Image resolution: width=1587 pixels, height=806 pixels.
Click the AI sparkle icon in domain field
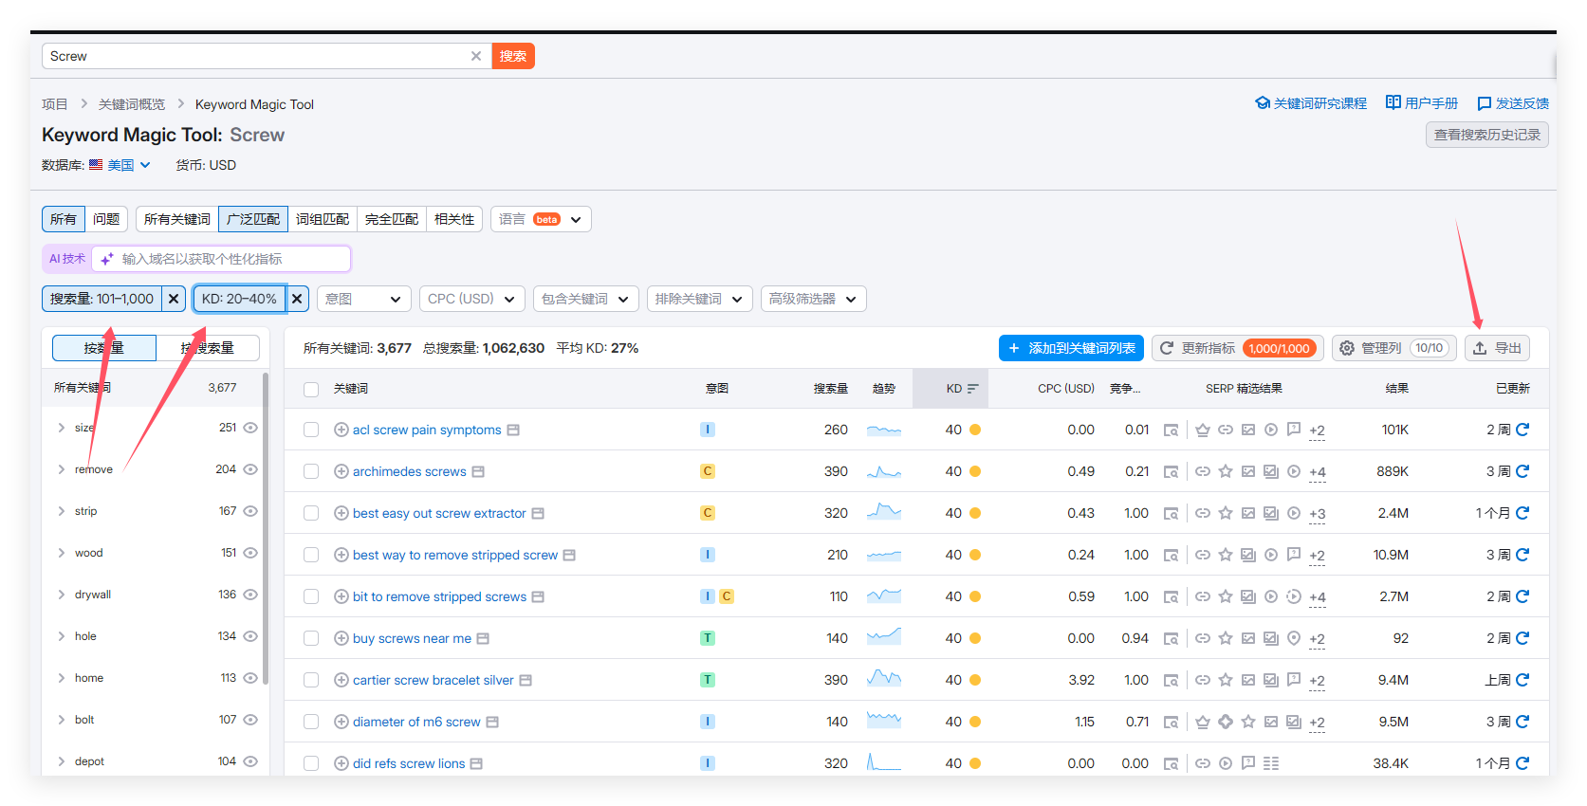pos(107,259)
